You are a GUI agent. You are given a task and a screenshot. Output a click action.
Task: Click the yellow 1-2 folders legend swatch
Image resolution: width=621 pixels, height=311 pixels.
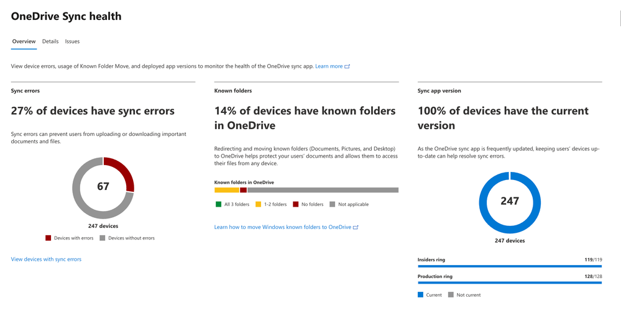click(258, 204)
